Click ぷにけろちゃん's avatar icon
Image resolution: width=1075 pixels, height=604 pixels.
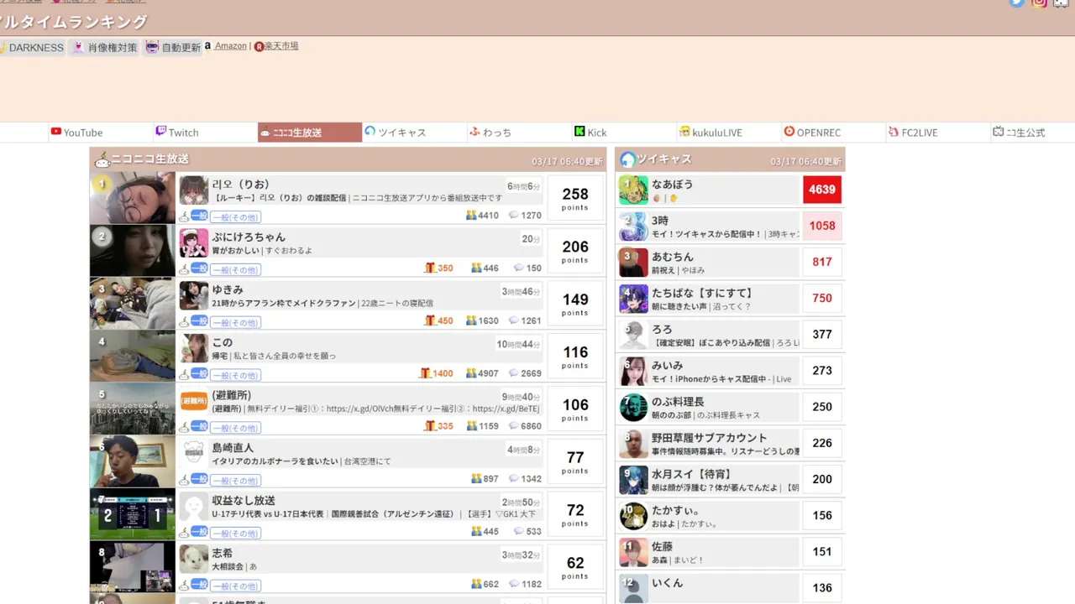[194, 243]
